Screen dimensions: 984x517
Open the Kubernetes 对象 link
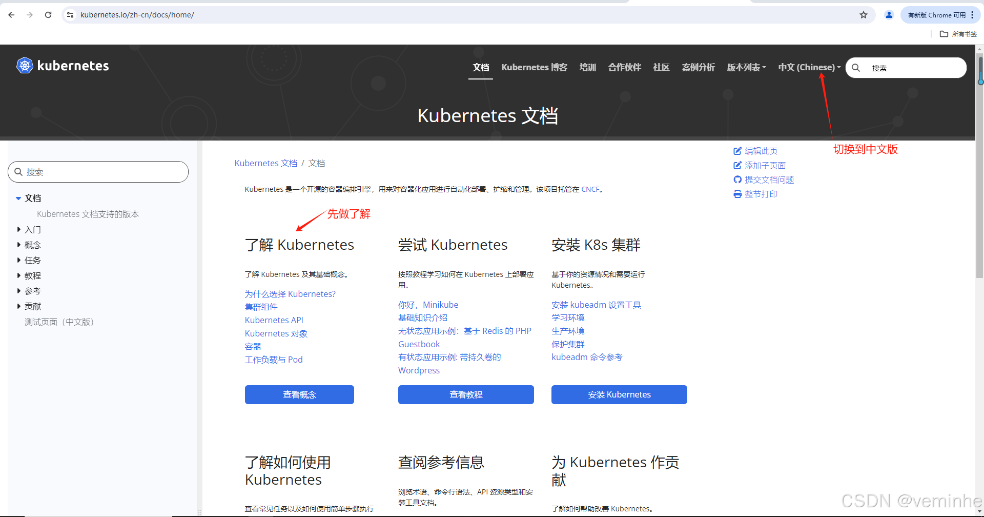pyautogui.click(x=276, y=333)
